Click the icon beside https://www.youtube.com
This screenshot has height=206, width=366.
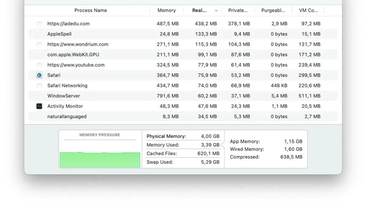tap(39, 65)
